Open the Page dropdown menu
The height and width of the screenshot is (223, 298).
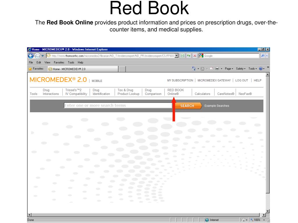click(x=229, y=69)
